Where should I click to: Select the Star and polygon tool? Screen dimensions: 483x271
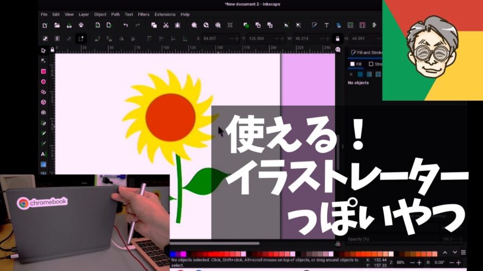43,92
